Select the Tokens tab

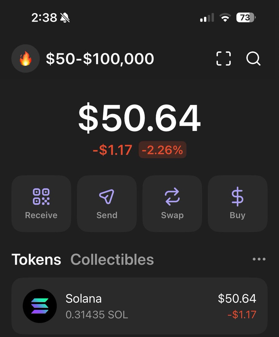coord(36,259)
